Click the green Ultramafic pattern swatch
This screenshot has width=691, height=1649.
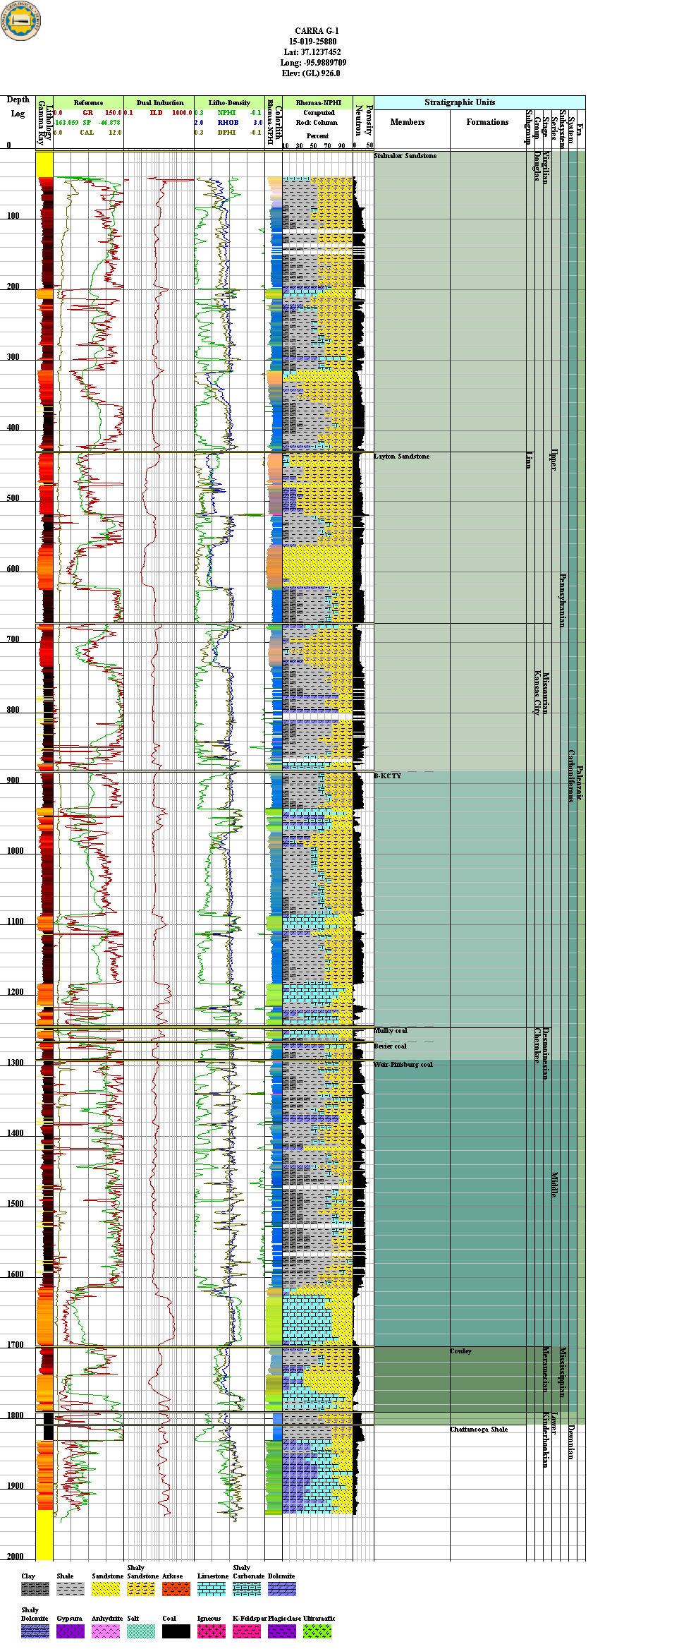click(317, 1631)
